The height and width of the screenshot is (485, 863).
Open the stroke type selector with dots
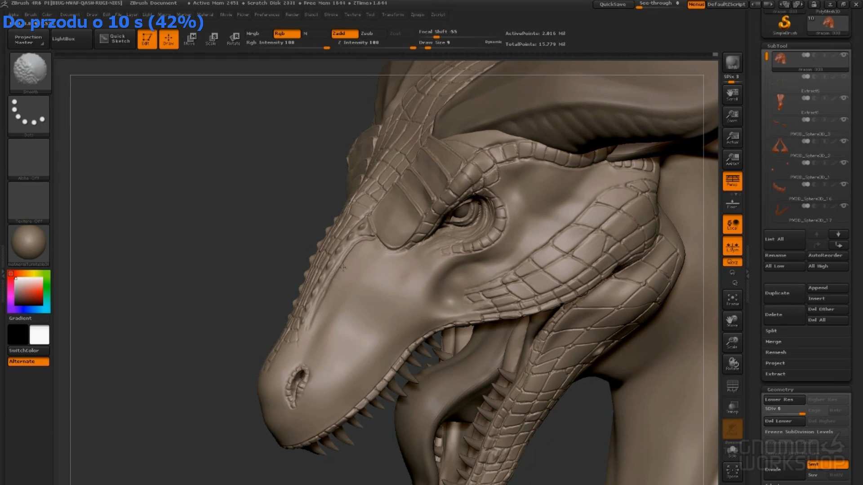pos(29,116)
